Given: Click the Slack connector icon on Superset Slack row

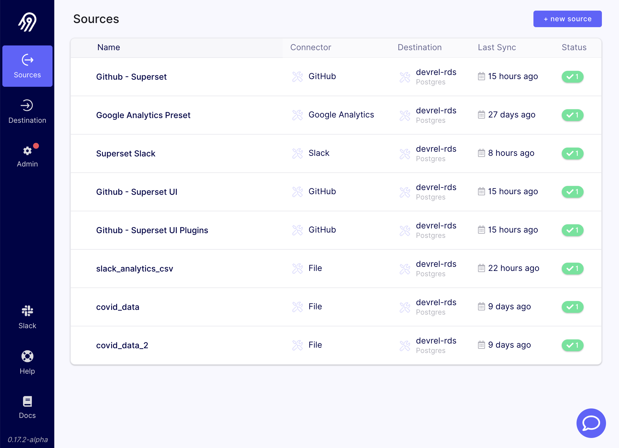Looking at the screenshot, I should tap(298, 153).
